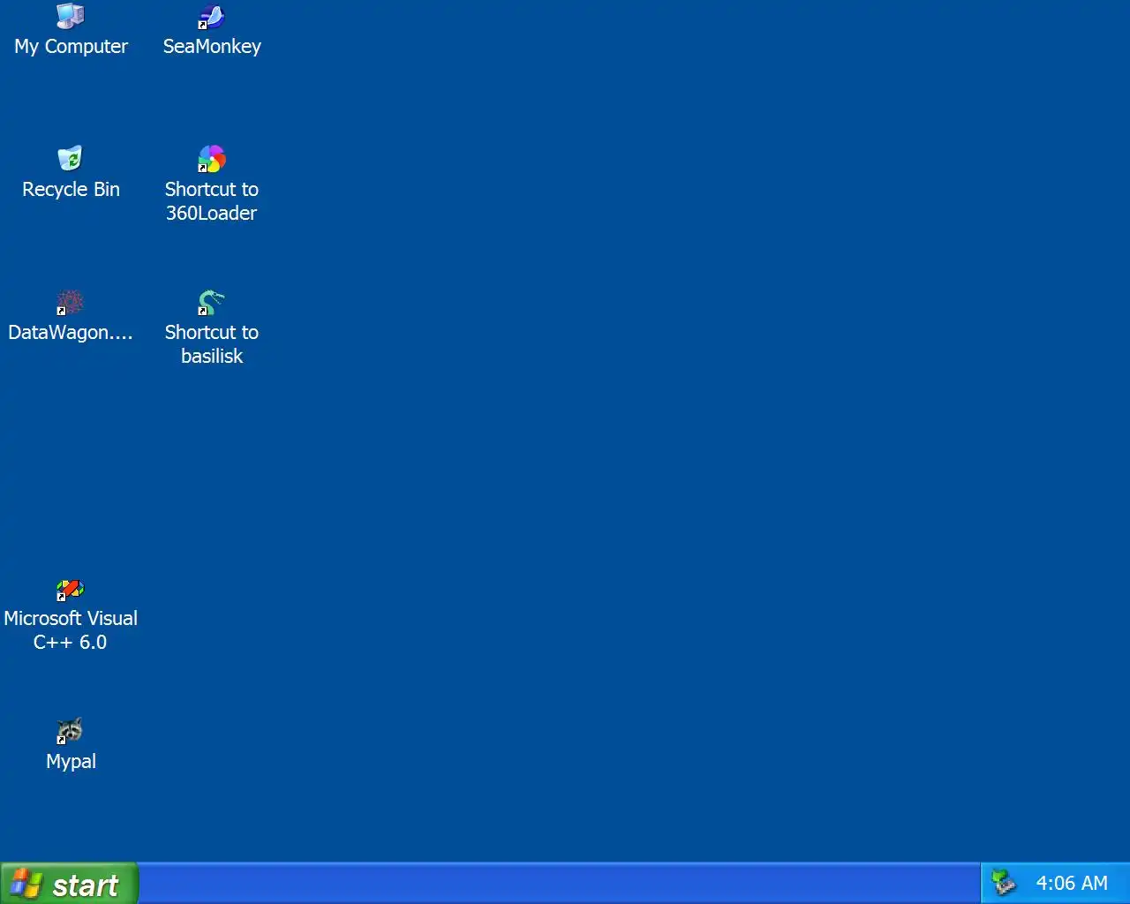This screenshot has height=904, width=1130.
Task: Select the My Computer desktop icon
Action: [x=71, y=16]
